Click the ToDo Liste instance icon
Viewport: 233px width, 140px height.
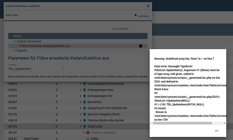(x=84, y=127)
